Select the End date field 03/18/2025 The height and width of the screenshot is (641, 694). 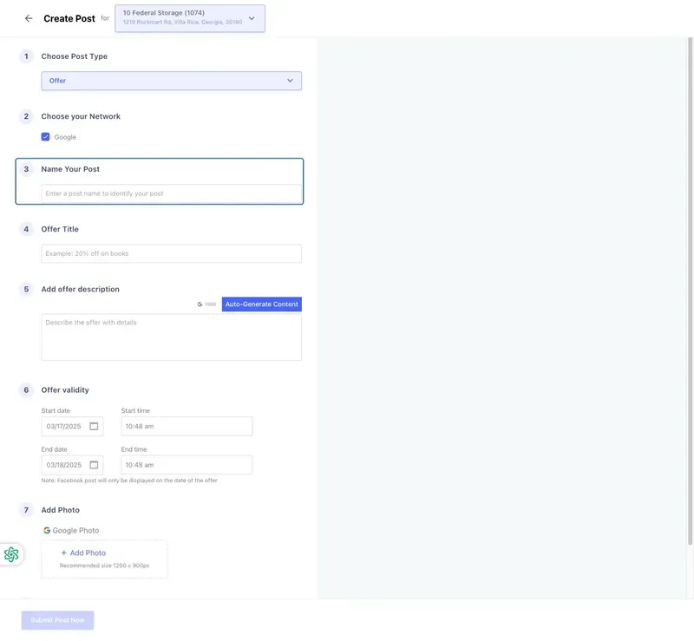72,465
